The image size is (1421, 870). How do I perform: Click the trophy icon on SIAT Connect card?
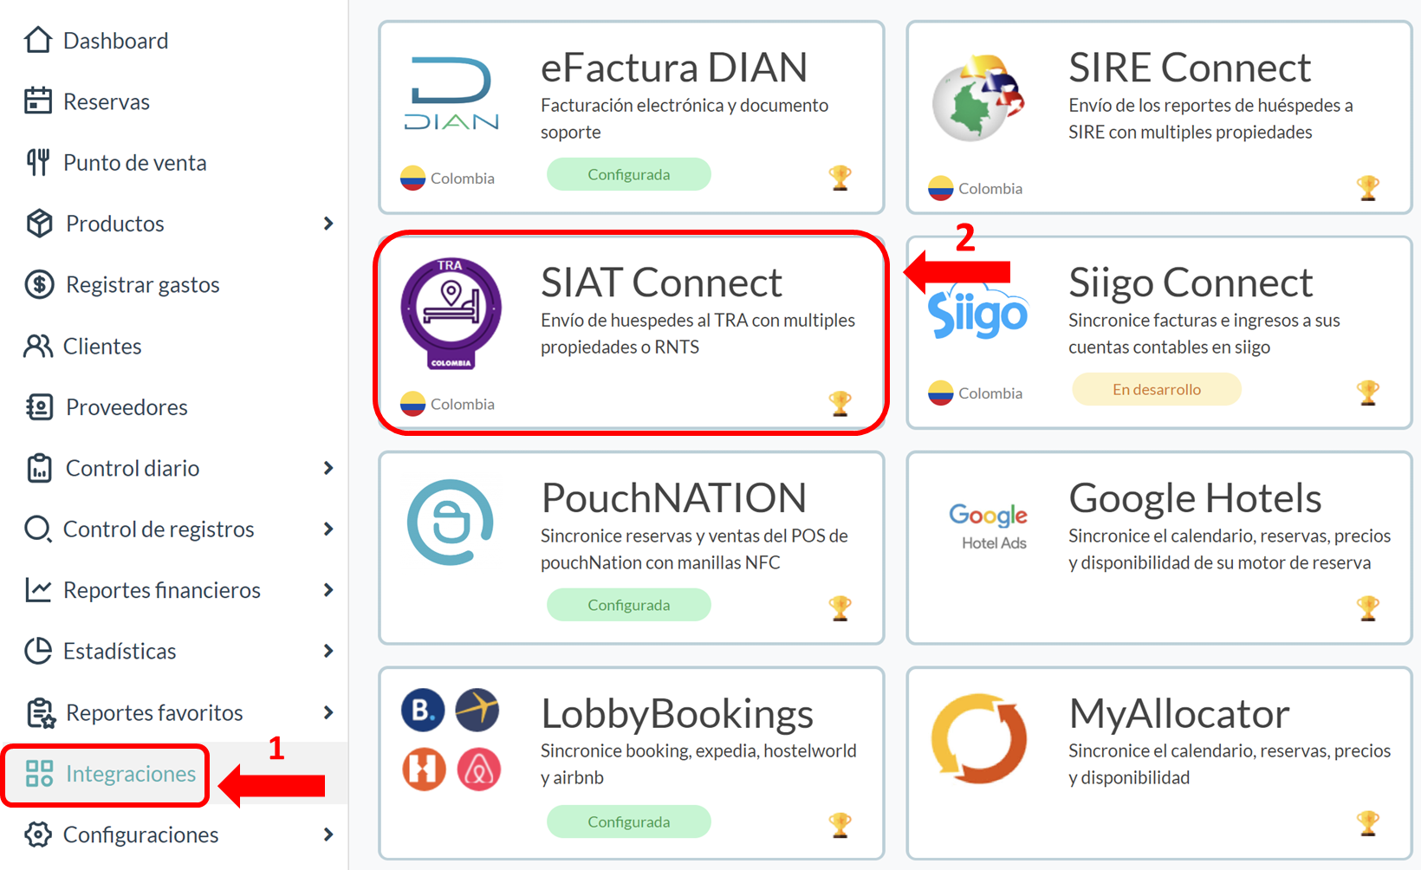(840, 404)
